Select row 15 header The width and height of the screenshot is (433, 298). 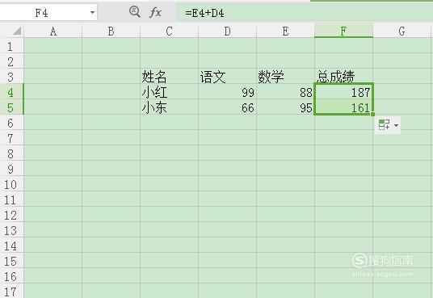(11, 261)
